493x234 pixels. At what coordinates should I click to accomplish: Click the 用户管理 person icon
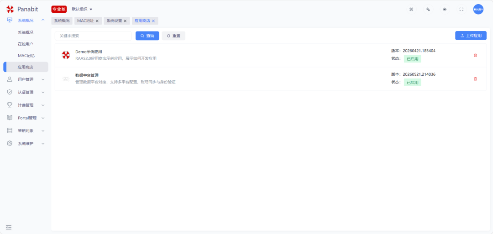pos(10,79)
